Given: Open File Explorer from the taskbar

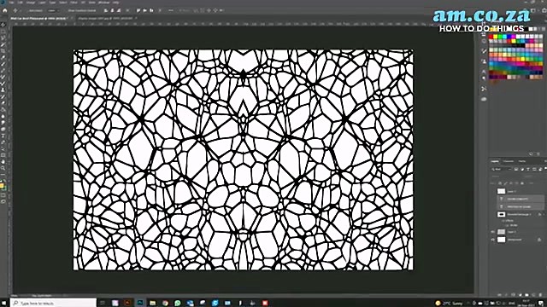Looking at the screenshot, I should [152, 303].
